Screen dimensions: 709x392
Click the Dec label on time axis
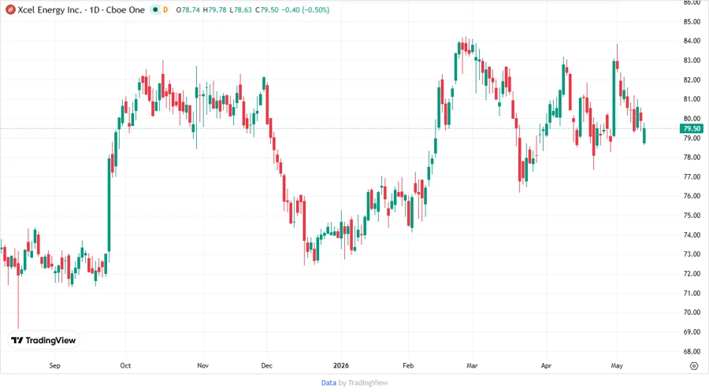click(x=267, y=365)
